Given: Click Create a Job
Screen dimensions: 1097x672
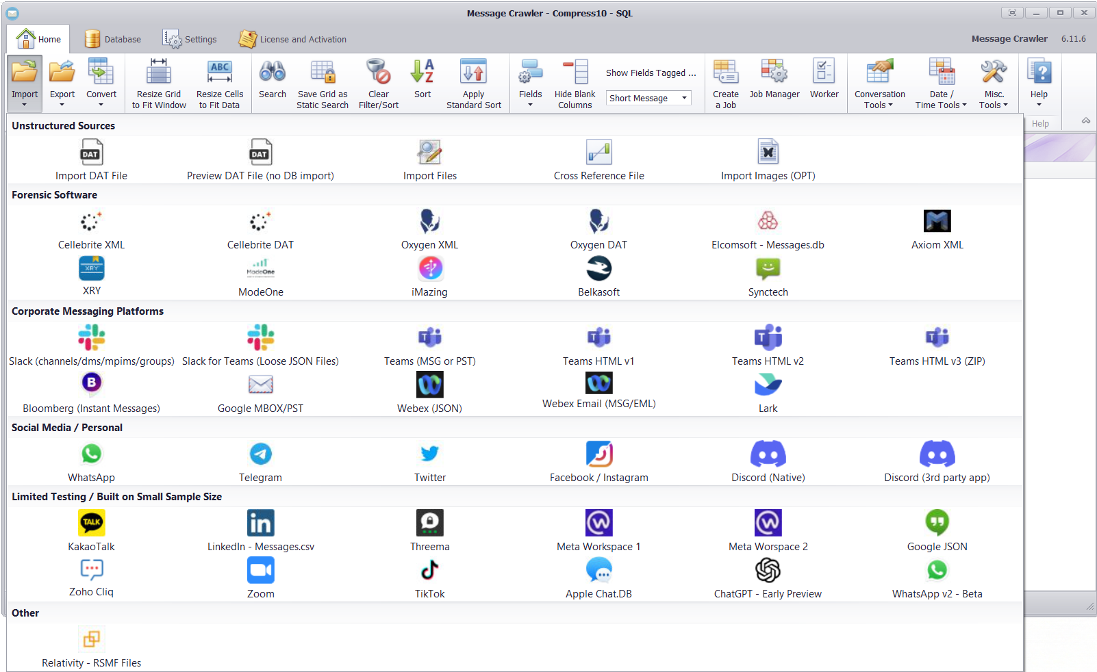Looking at the screenshot, I should [725, 83].
